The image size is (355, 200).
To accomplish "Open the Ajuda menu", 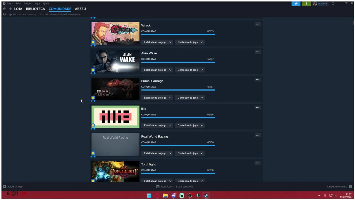I will coord(46,4).
